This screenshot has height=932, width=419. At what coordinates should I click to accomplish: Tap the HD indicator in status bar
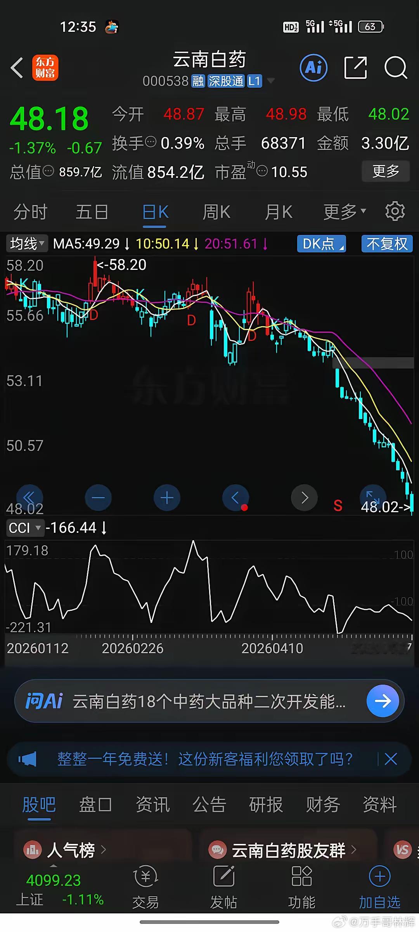[291, 27]
